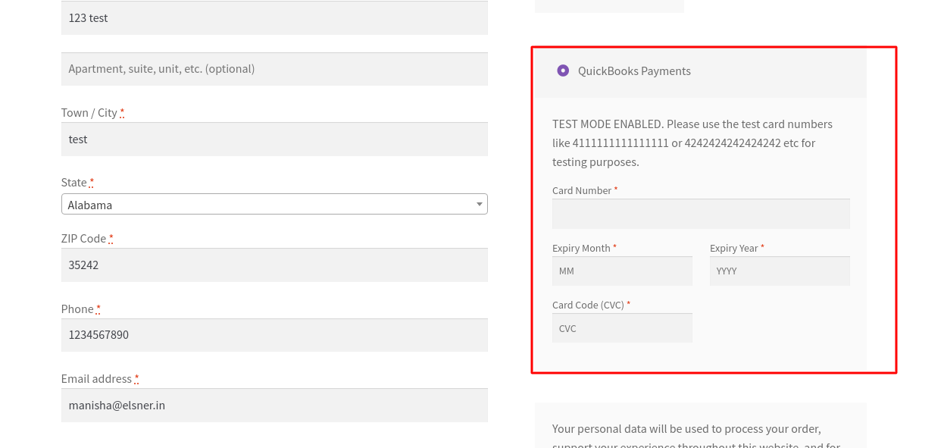
Task: Open the State dropdown showing Alabama
Action: (x=274, y=204)
